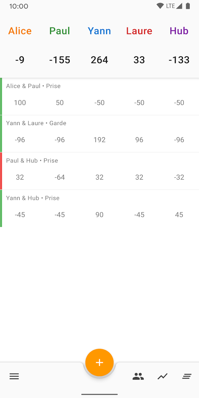Select player name Hub
This screenshot has width=199, height=398.
coord(179,31)
